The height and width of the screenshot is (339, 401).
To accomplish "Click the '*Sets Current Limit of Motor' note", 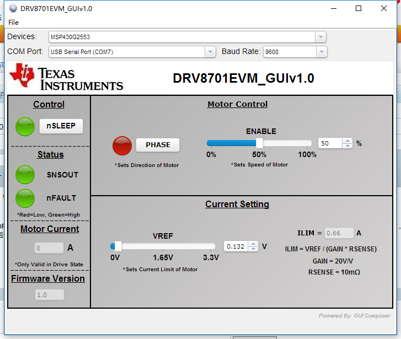I will click(x=160, y=269).
